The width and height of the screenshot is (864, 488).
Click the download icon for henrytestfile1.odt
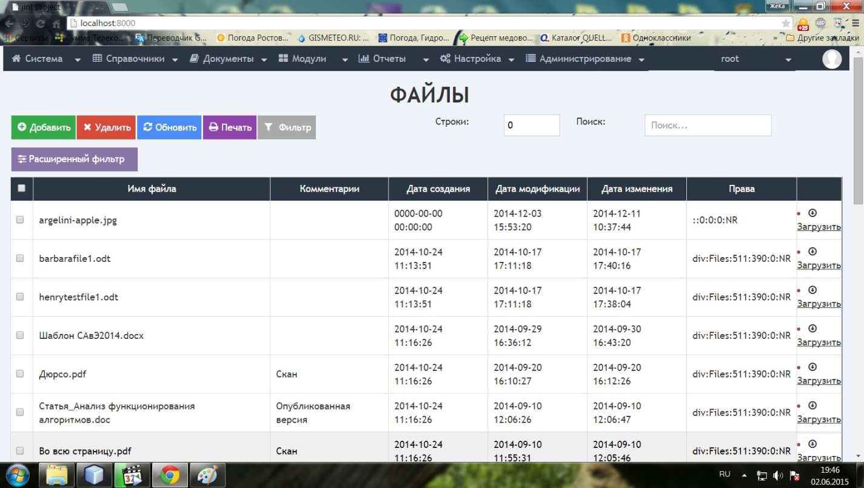click(812, 290)
